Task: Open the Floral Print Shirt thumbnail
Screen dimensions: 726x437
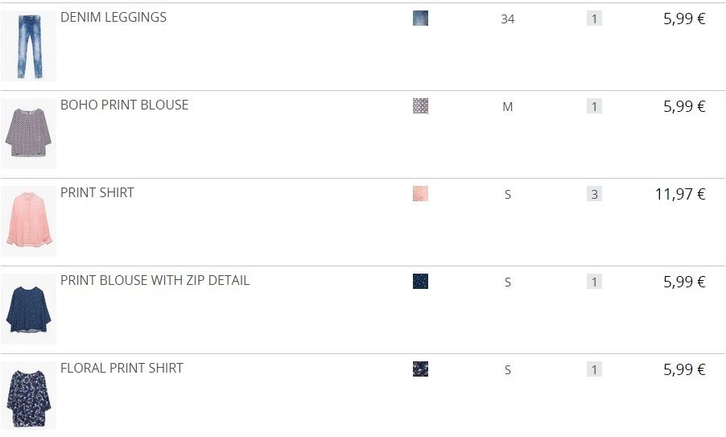Action: pyautogui.click(x=29, y=396)
